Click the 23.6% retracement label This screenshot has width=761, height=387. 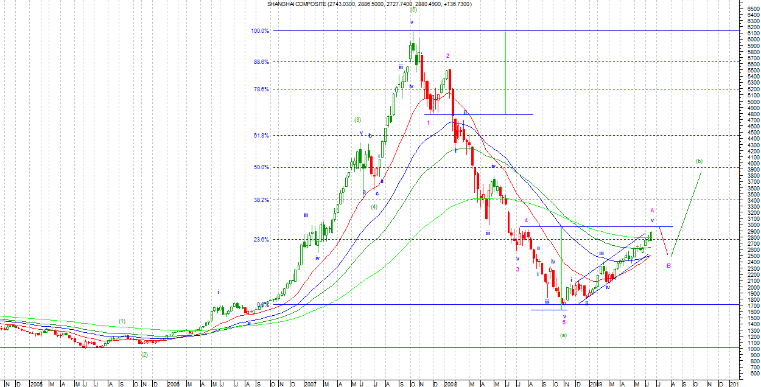click(261, 240)
